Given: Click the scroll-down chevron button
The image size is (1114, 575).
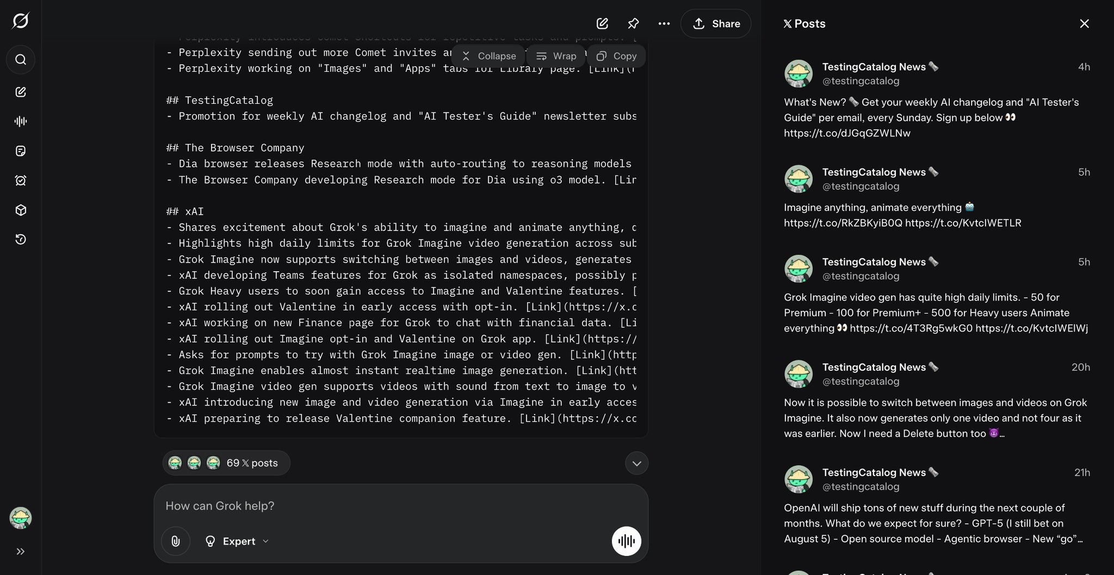Looking at the screenshot, I should coord(636,463).
